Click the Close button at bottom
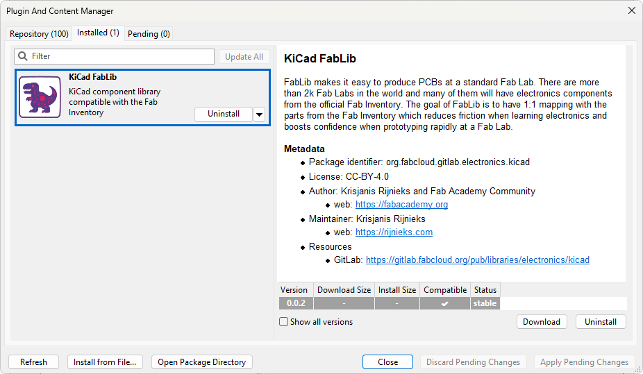Image resolution: width=643 pixels, height=374 pixels. (387, 362)
